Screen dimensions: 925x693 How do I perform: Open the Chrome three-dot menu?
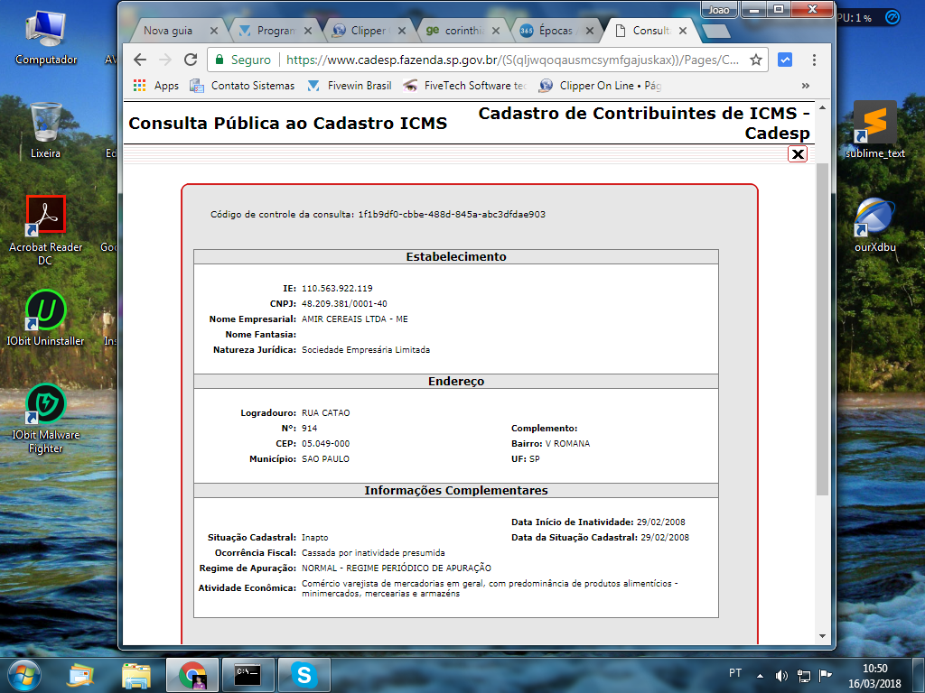point(814,60)
